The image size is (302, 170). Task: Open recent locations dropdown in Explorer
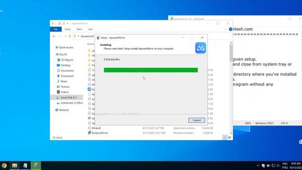[66, 36]
